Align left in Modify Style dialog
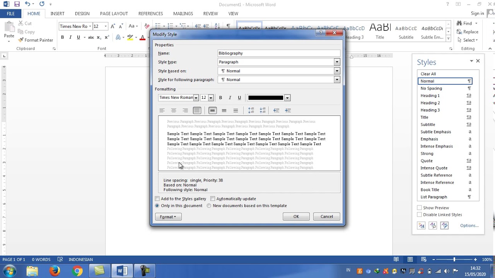Viewport: 495px width, 278px height. tap(162, 110)
